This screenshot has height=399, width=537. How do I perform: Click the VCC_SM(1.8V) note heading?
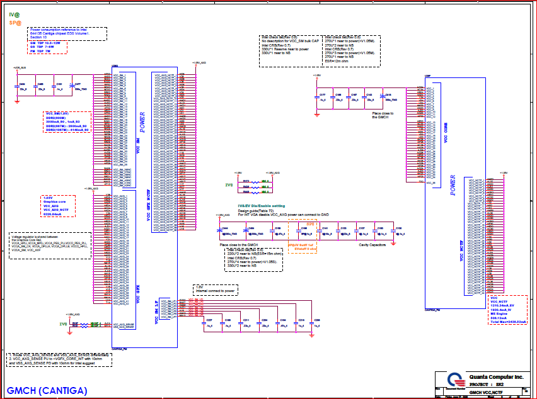[x=57, y=113]
